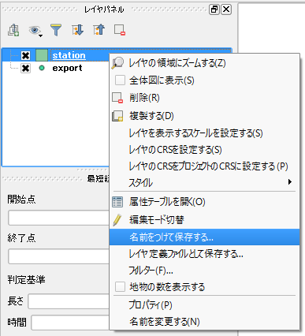Choose 削除(R) from context menu
Viewport: 305px width, 336px height.
click(204, 98)
